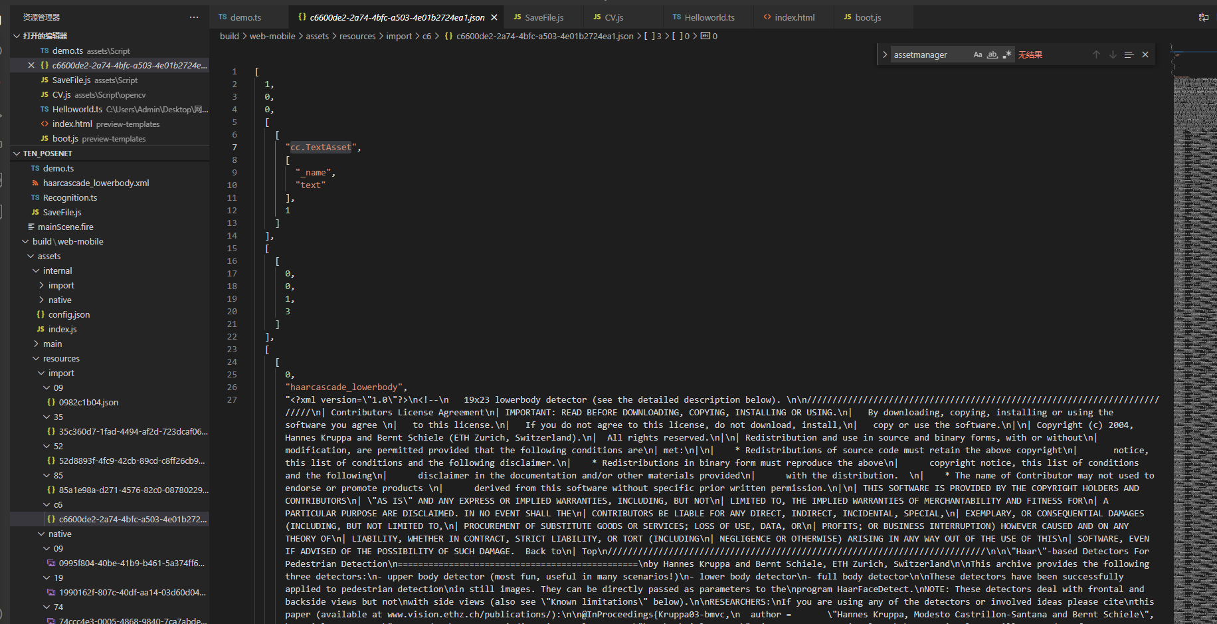This screenshot has height=624, width=1217.
Task: Toggle Match Whole Word in find widget
Action: click(992, 54)
